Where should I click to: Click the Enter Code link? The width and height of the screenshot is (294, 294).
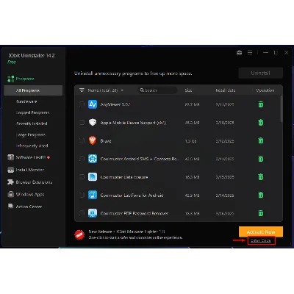coord(261,240)
